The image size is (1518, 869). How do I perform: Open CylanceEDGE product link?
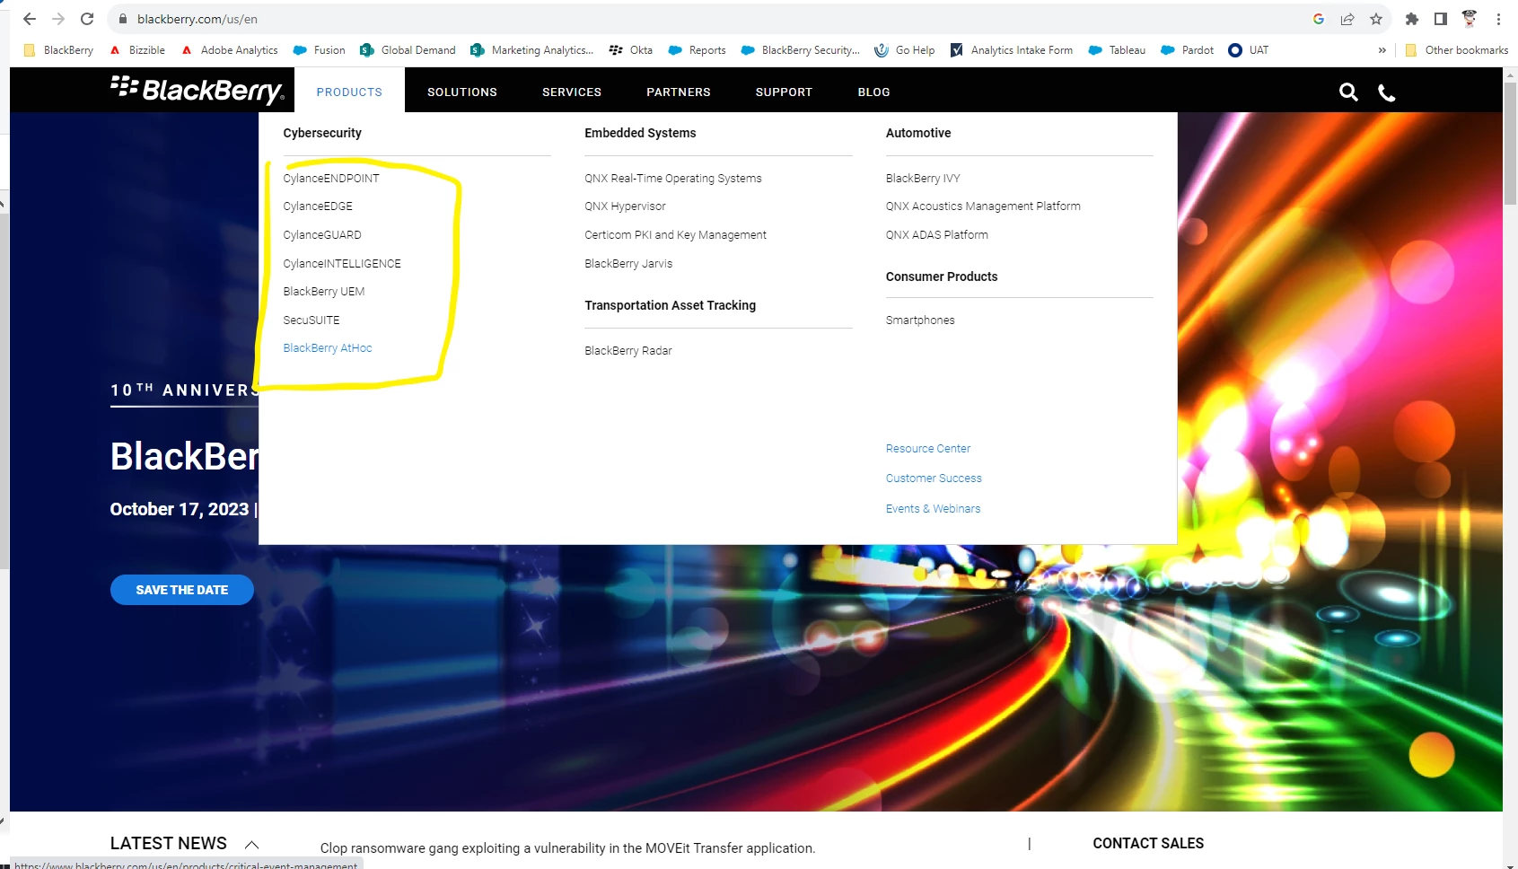click(x=318, y=206)
